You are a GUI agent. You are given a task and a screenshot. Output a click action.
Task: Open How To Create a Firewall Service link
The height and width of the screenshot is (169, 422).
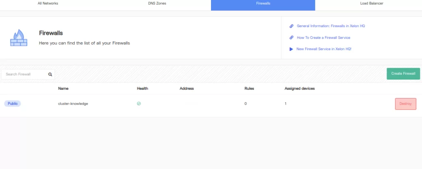pyautogui.click(x=324, y=37)
